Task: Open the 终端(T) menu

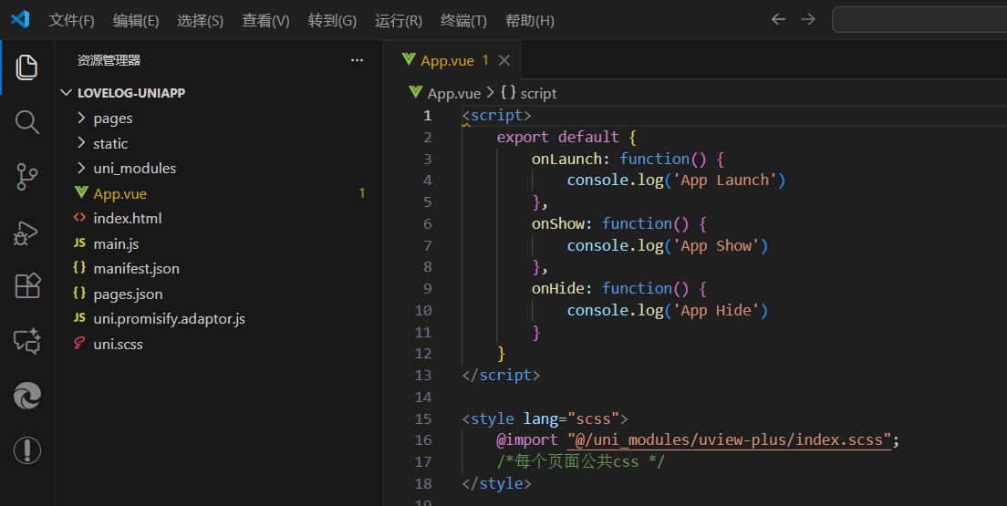Action: click(x=463, y=20)
